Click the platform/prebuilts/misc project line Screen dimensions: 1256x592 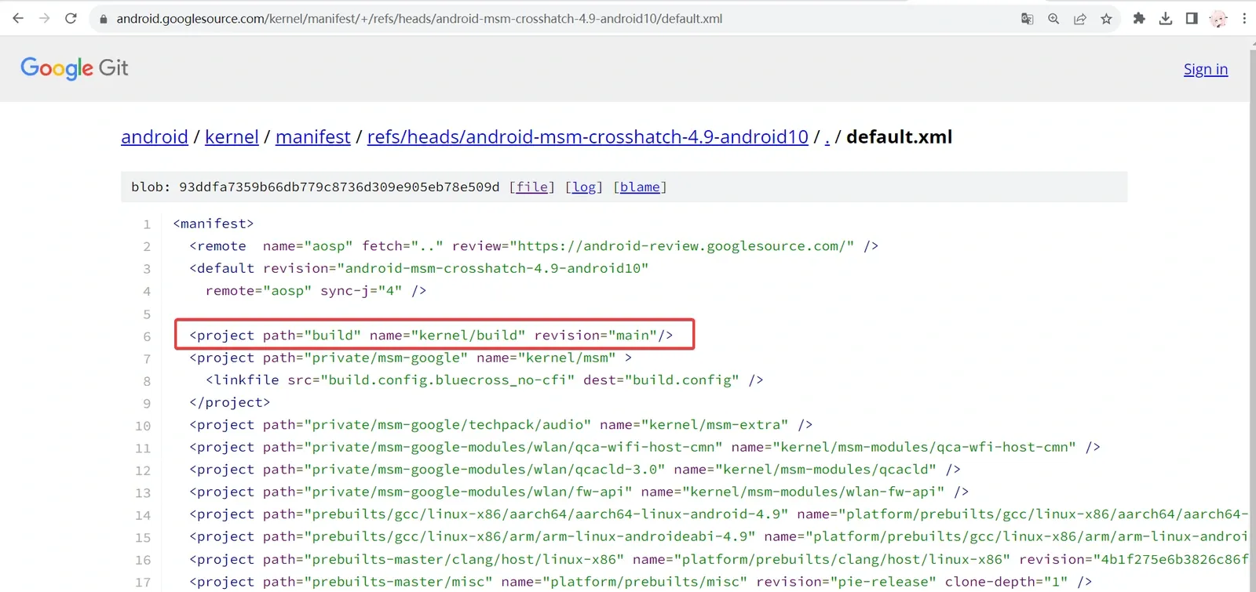641,581
